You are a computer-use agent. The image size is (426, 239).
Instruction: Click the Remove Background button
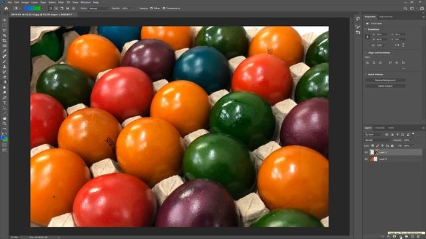coord(385,80)
